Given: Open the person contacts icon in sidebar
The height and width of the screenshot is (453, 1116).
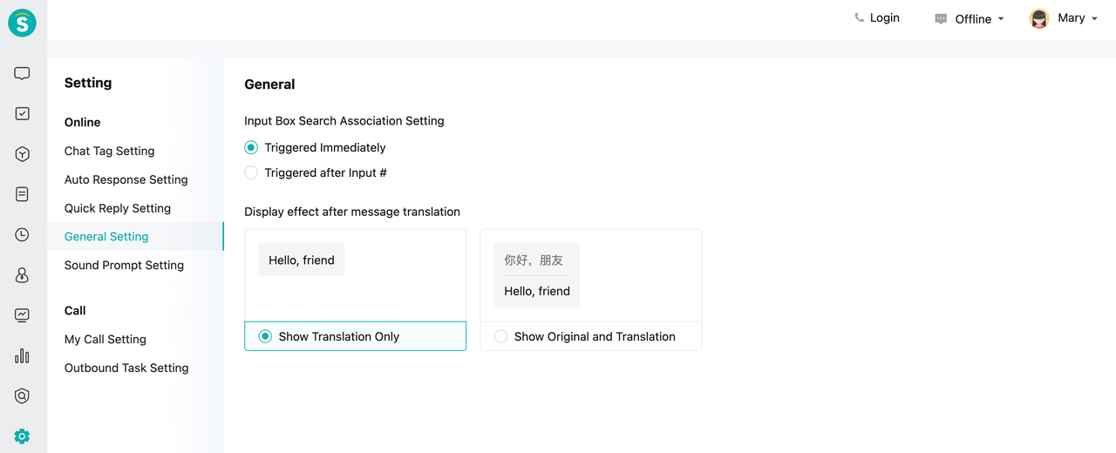Looking at the screenshot, I should pos(23,275).
